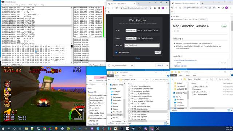Click zoom magnifier icon in GitHub address bar
Image resolution: width=233 pixels, height=131 pixels.
coord(206,8)
